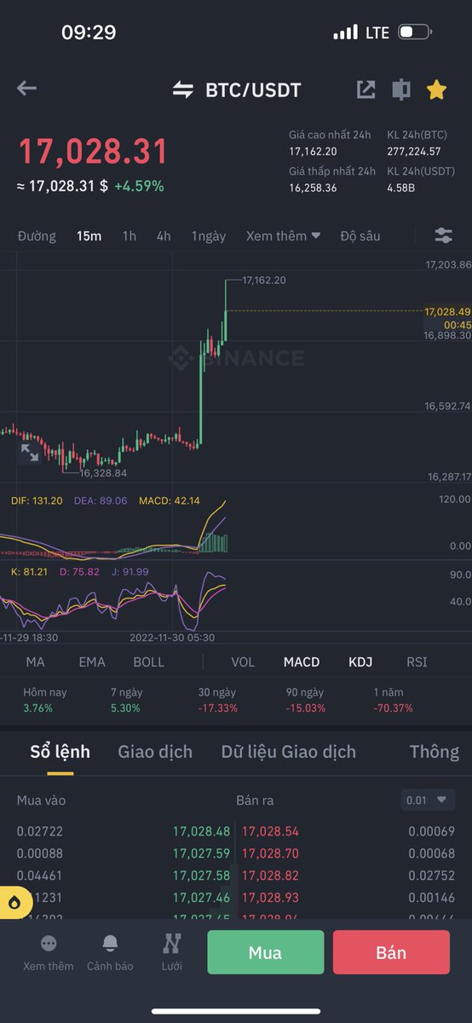Switch chart to 4h interval

tap(164, 236)
